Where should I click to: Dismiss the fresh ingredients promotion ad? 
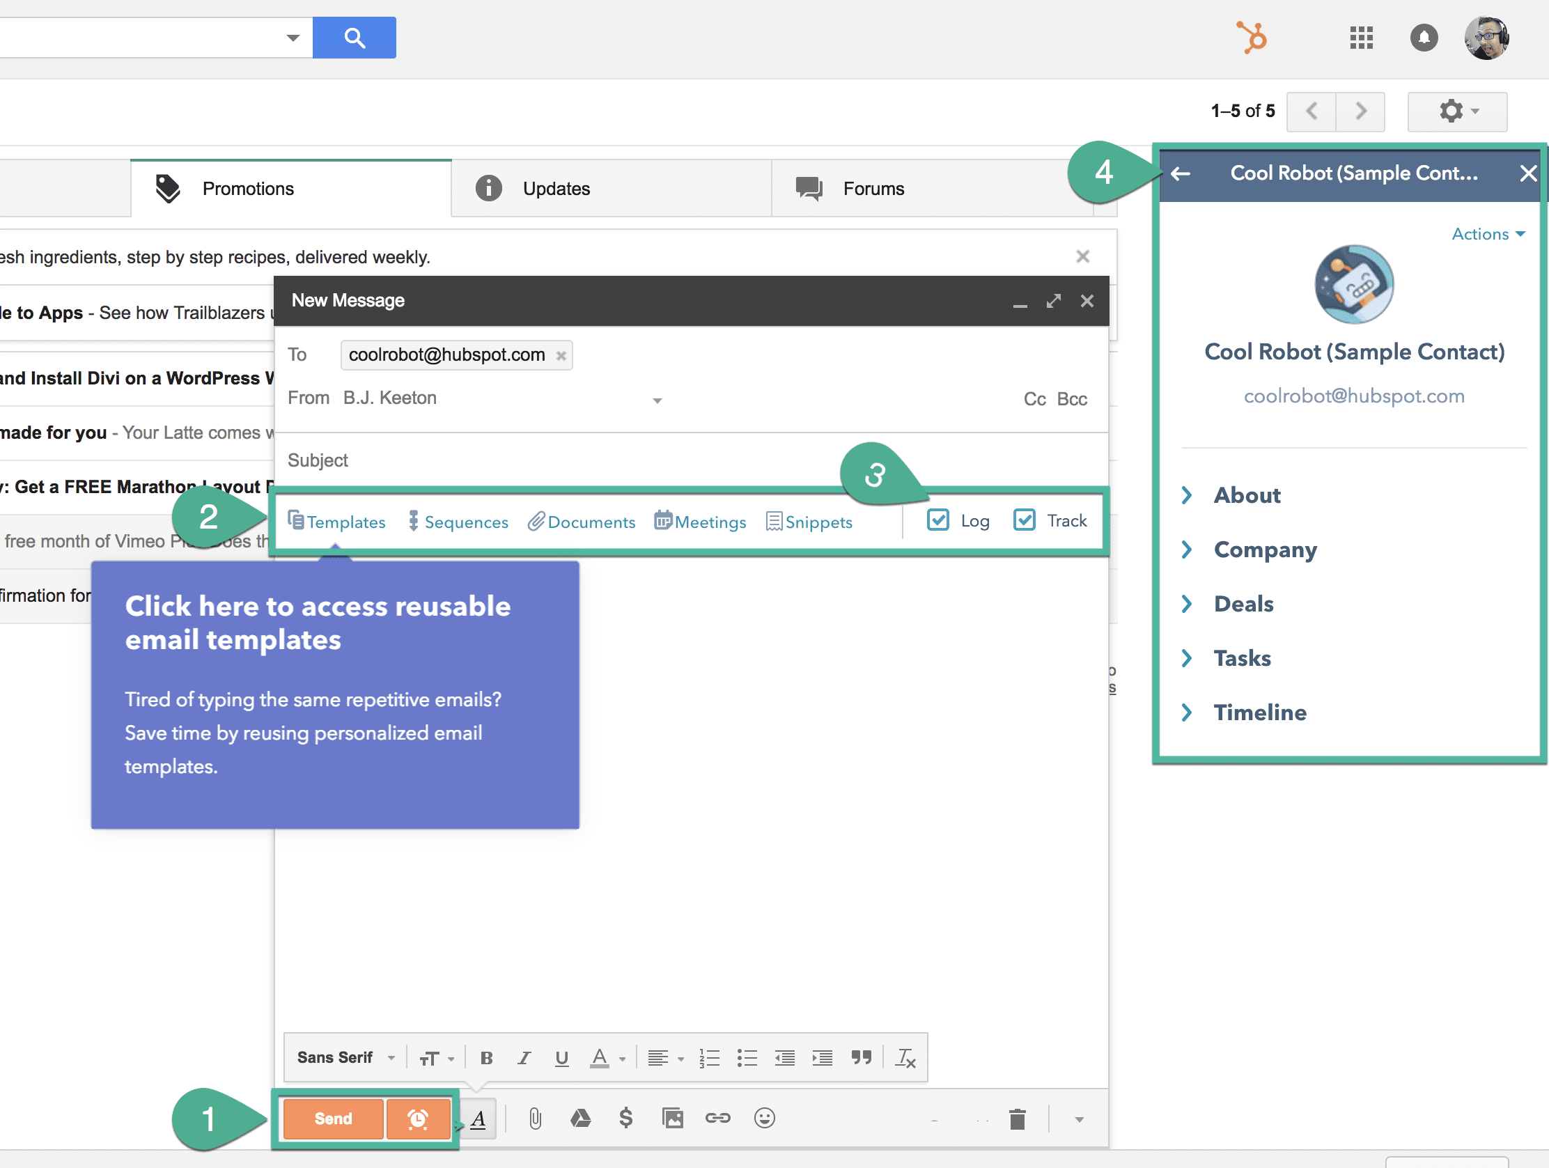pos(1082,256)
